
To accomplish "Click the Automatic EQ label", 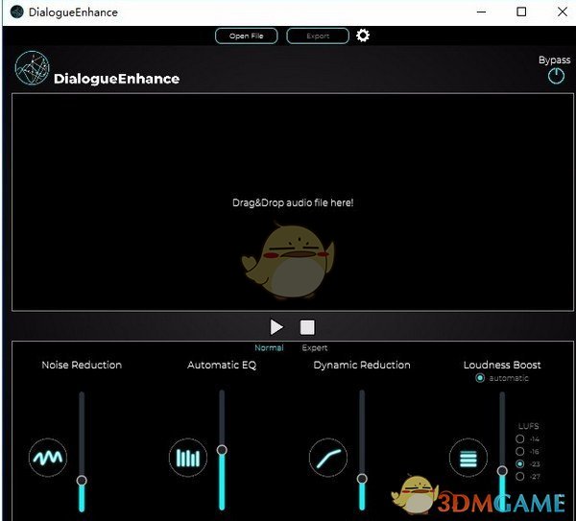I will click(222, 365).
